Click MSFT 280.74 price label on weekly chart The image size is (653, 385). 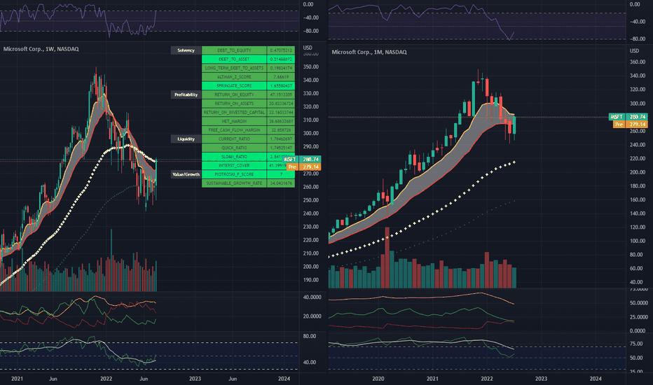pyautogui.click(x=302, y=160)
